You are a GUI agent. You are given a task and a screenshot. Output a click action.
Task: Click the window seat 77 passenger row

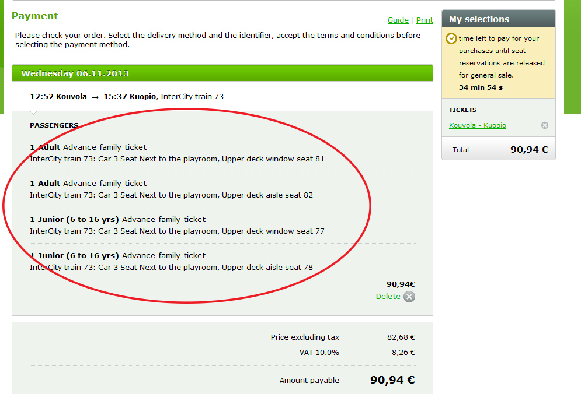pyautogui.click(x=222, y=226)
